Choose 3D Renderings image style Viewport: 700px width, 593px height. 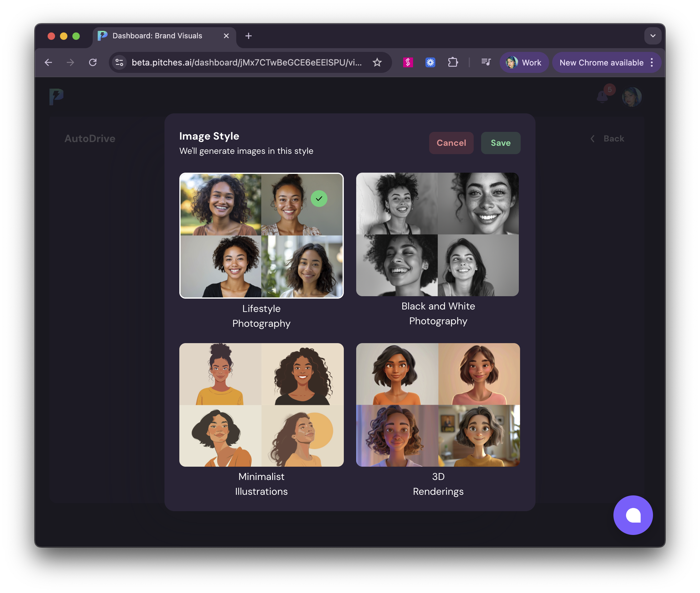coord(438,404)
